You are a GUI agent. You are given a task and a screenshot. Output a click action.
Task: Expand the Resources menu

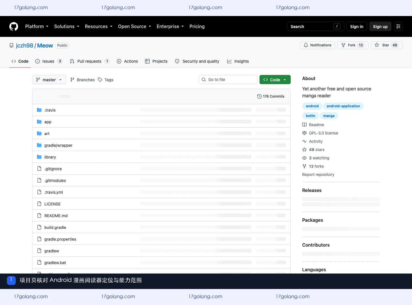pyautogui.click(x=99, y=26)
